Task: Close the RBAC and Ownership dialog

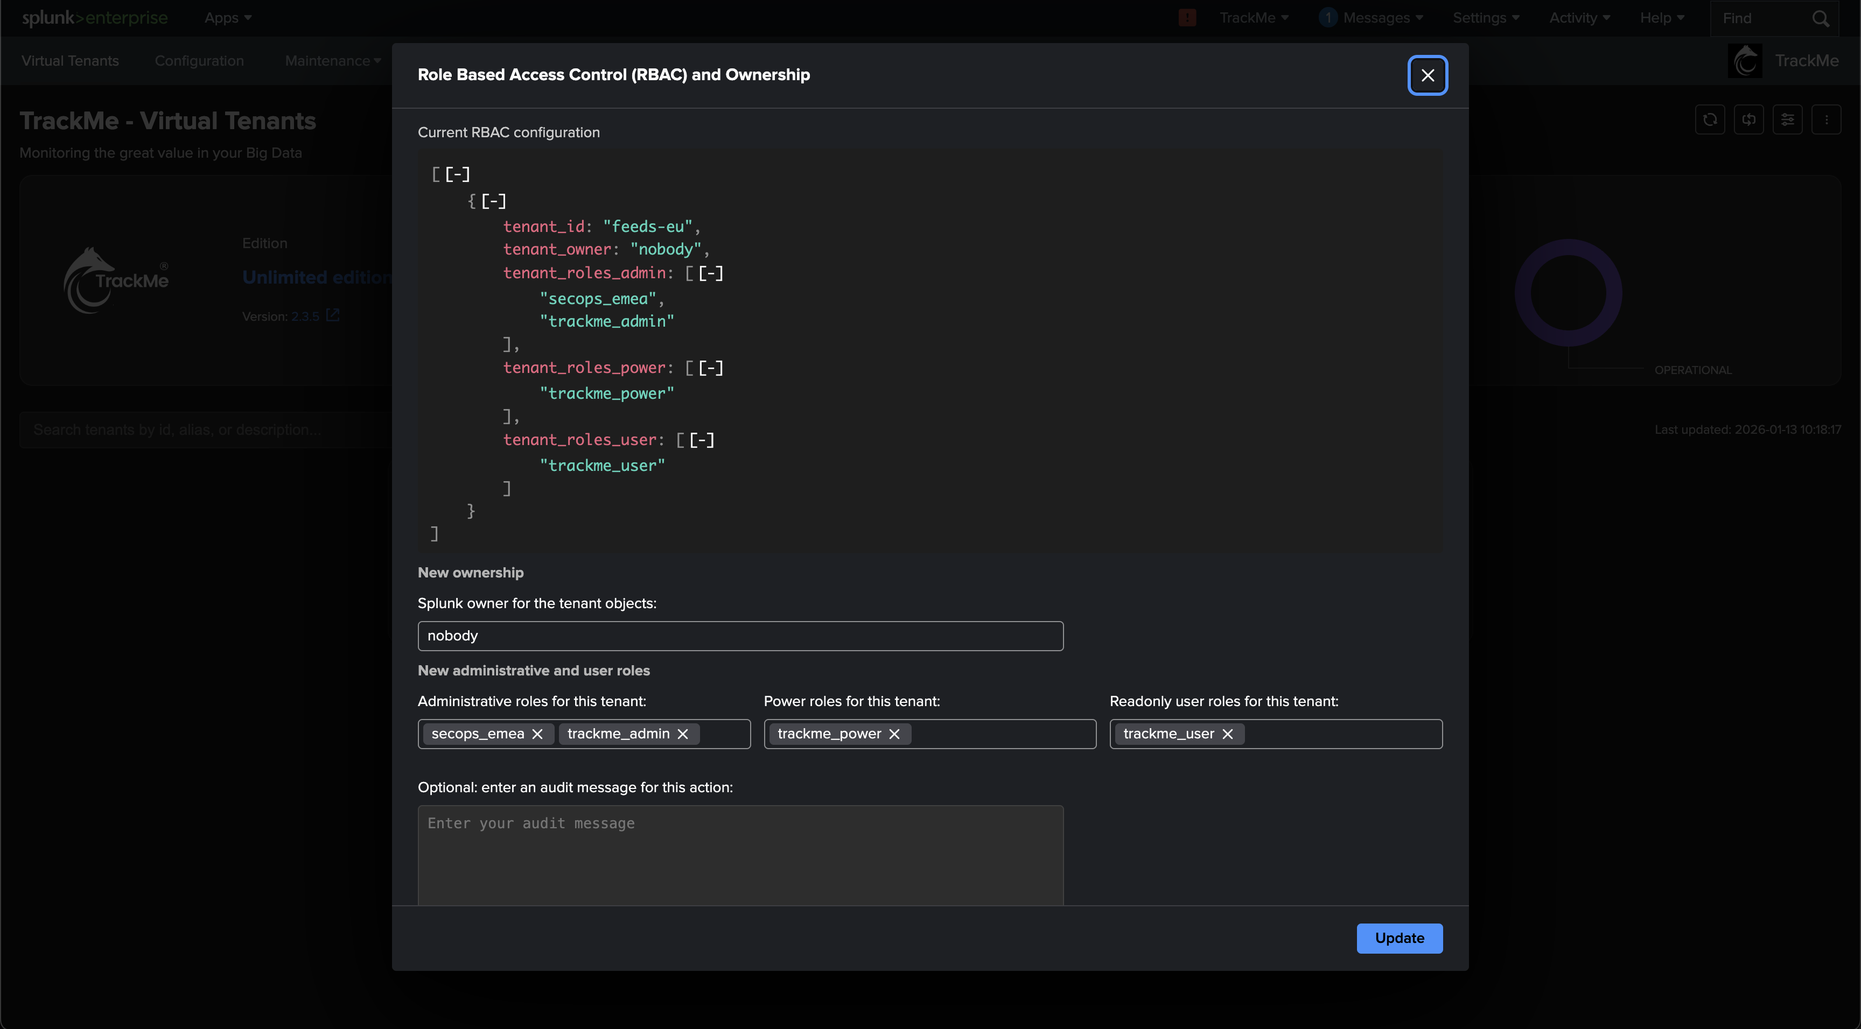Action: pyautogui.click(x=1428, y=75)
